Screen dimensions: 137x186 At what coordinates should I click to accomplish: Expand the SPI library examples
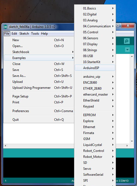(95, 181)
